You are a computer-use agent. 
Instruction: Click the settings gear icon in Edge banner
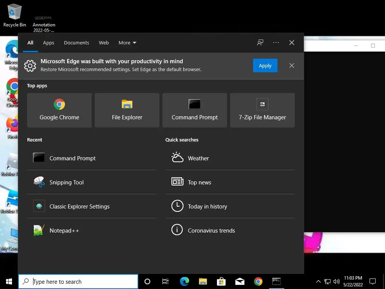click(30, 65)
